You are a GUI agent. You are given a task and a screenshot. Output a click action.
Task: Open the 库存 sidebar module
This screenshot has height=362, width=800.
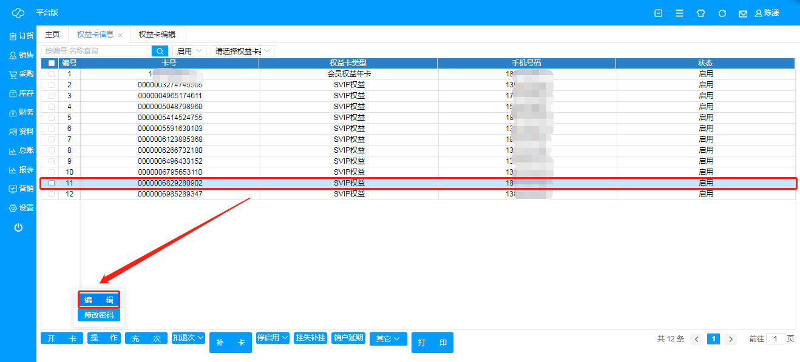point(21,93)
